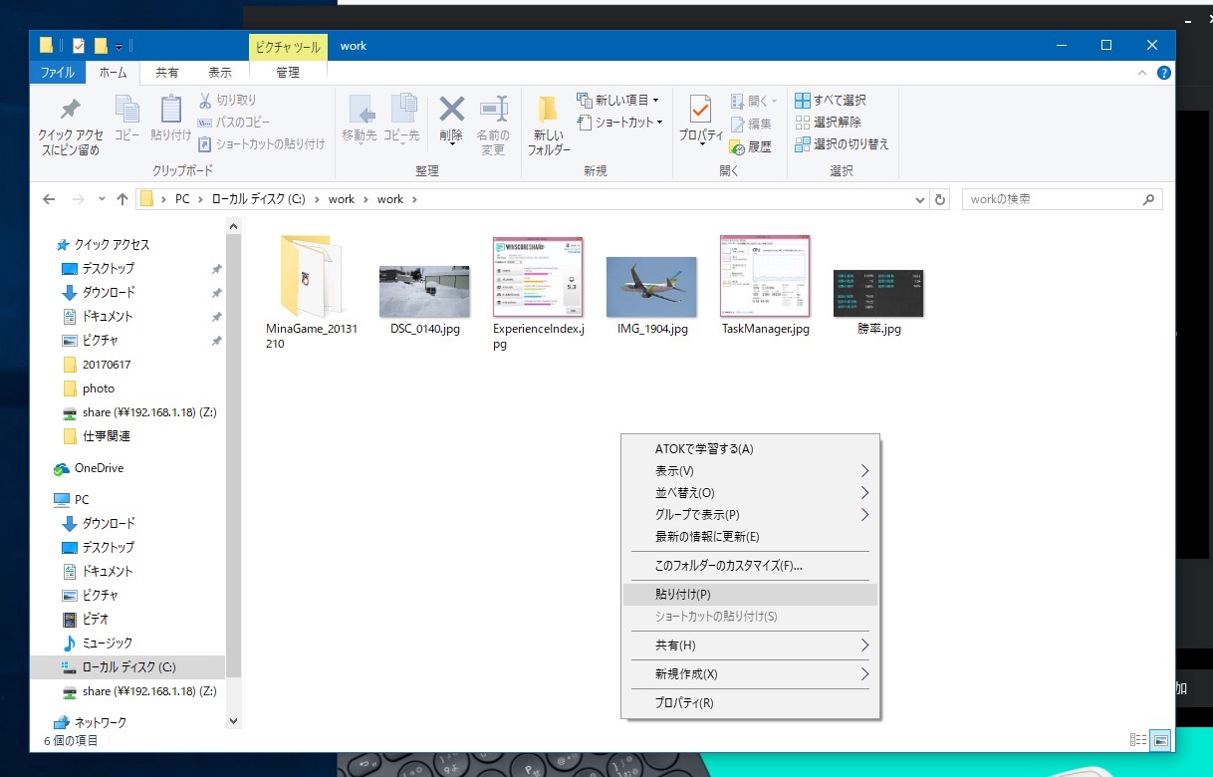Click the up-one-level arrow
The width and height of the screenshot is (1213, 777).
click(x=122, y=199)
